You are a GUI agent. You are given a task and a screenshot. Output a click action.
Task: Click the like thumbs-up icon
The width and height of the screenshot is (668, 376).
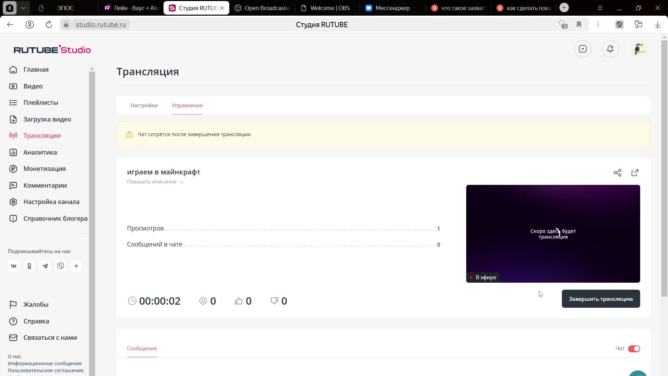click(x=239, y=301)
